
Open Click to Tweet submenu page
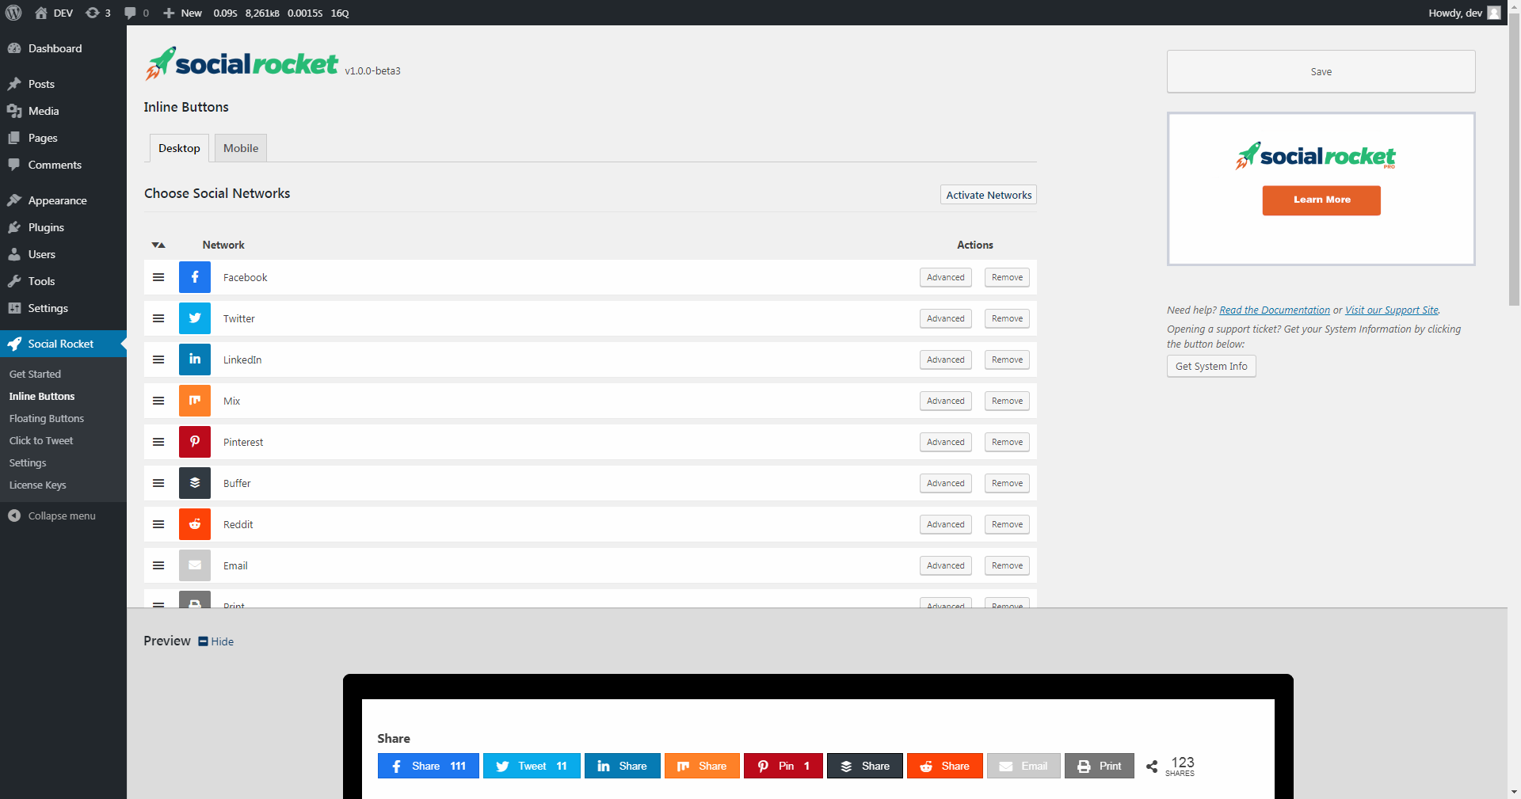41,440
